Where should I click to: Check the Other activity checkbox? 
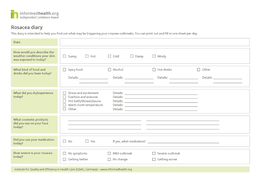[64, 109]
